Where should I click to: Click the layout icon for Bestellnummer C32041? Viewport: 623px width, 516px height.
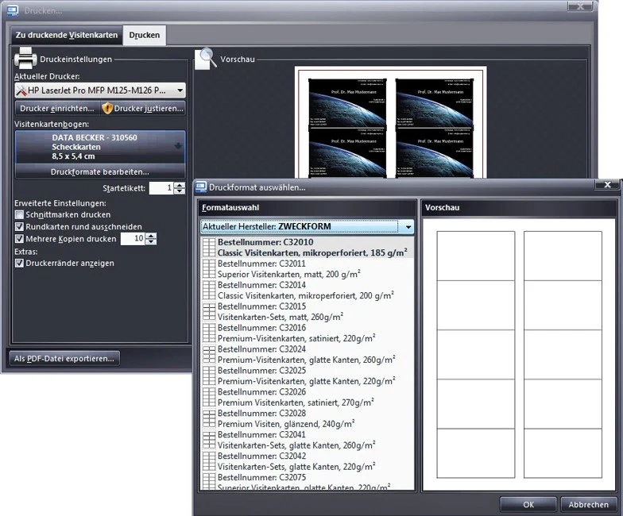[x=208, y=440]
